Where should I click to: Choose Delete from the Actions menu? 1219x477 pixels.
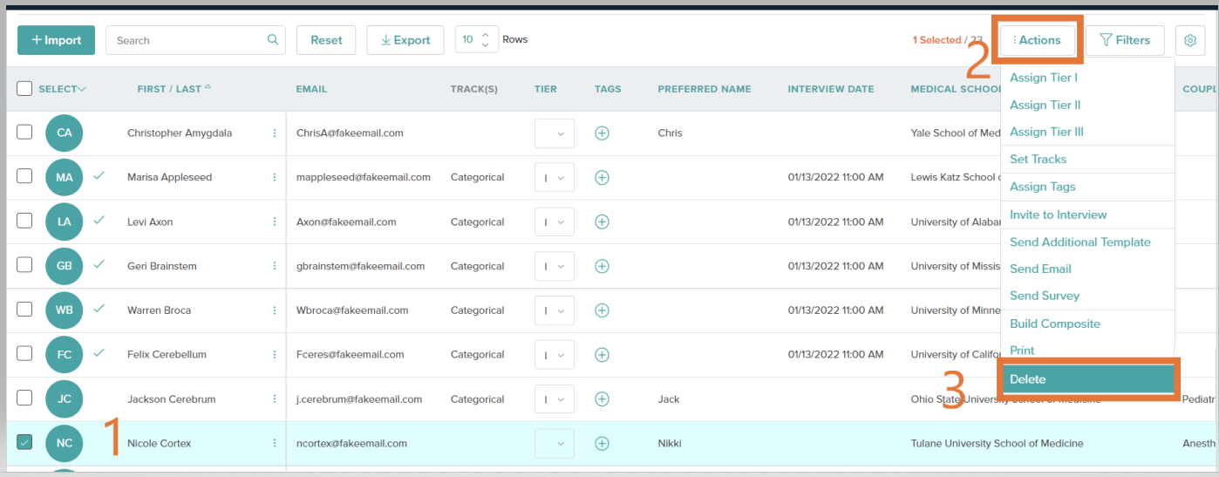[1087, 379]
